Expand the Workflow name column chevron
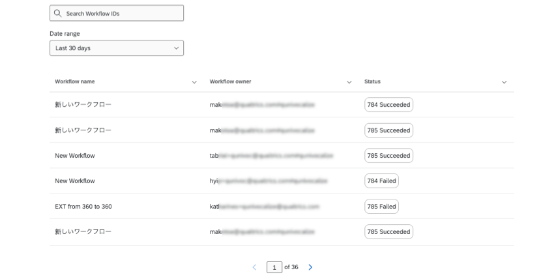 click(x=194, y=82)
